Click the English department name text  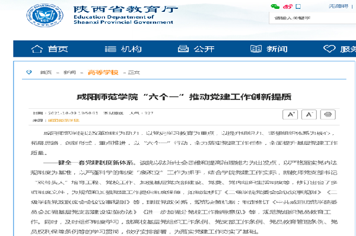coord(123,20)
